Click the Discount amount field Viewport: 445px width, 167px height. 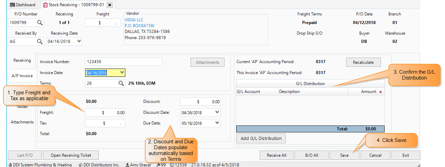point(200,102)
